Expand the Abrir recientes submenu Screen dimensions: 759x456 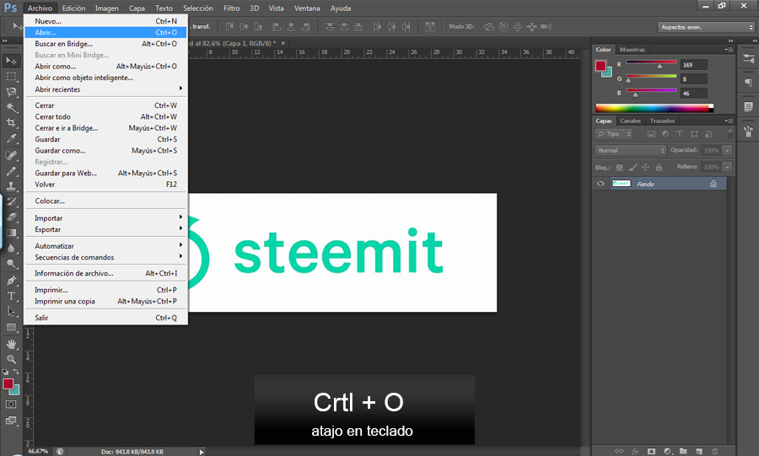(x=106, y=89)
